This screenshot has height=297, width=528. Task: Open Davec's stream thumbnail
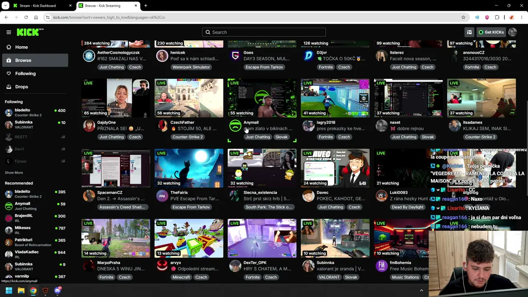click(x=335, y=168)
